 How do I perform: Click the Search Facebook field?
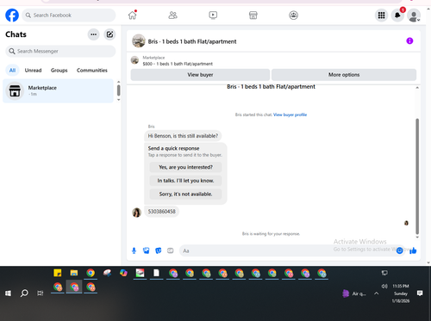coord(69,15)
